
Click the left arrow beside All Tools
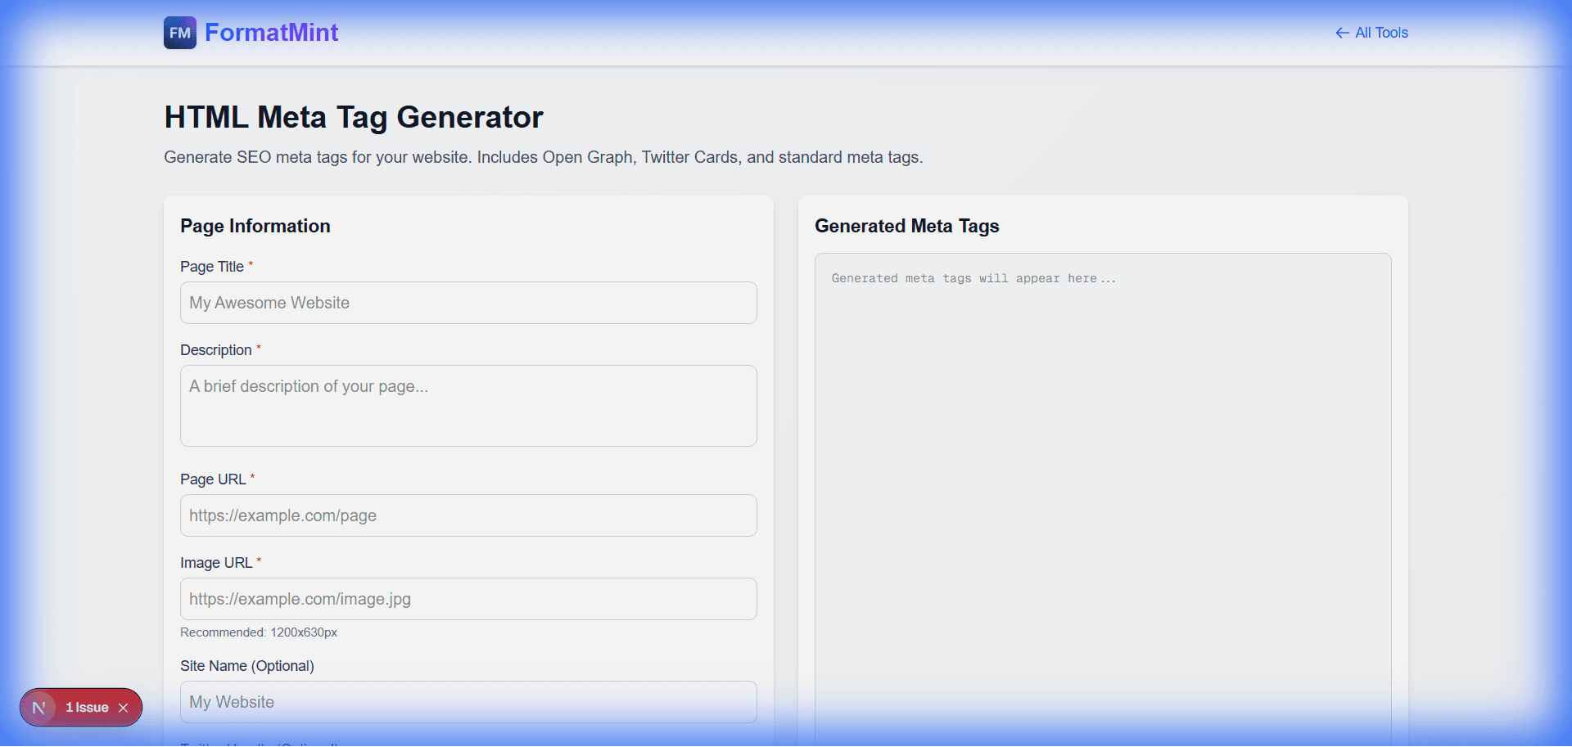click(1342, 33)
